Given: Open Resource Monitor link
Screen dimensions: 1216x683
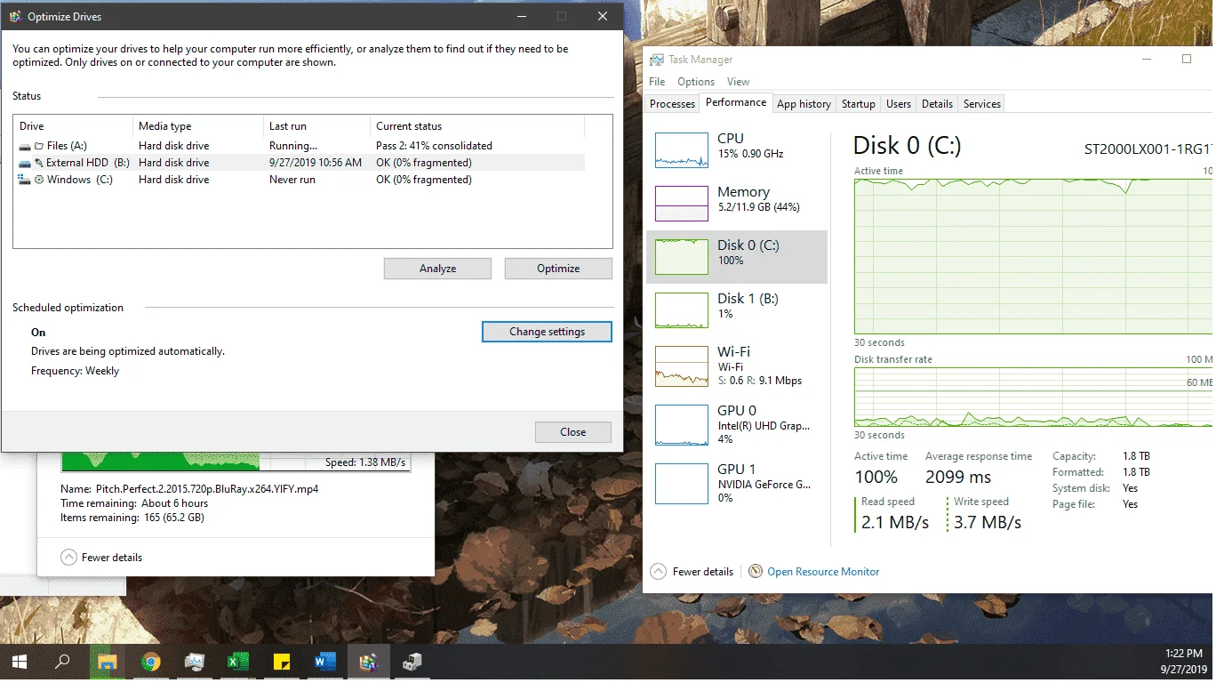Looking at the screenshot, I should [823, 571].
